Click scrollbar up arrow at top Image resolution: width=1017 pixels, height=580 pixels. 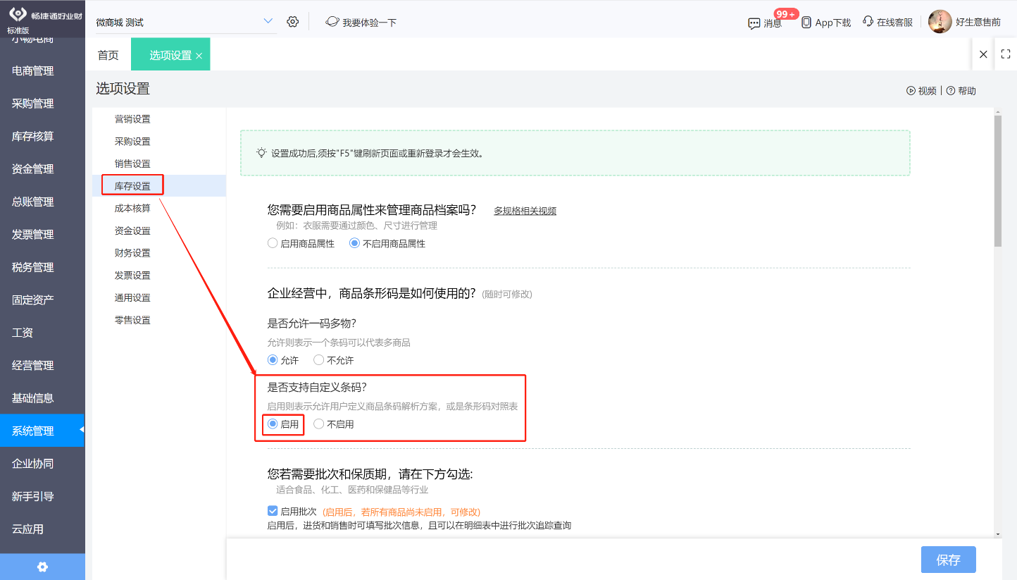click(998, 111)
